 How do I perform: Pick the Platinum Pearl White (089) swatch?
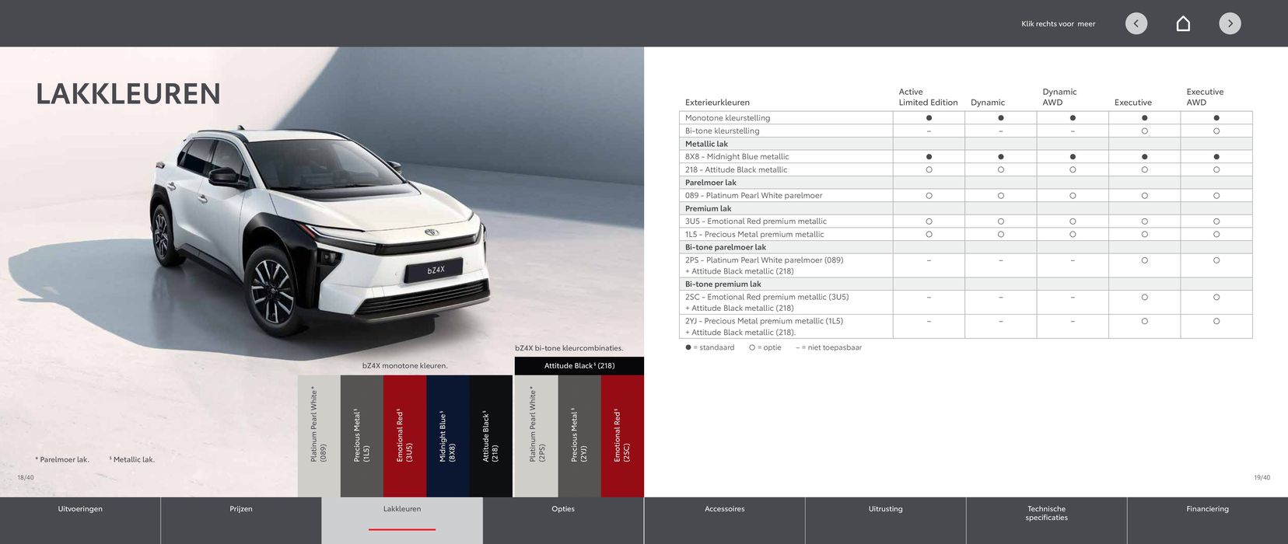pyautogui.click(x=319, y=435)
